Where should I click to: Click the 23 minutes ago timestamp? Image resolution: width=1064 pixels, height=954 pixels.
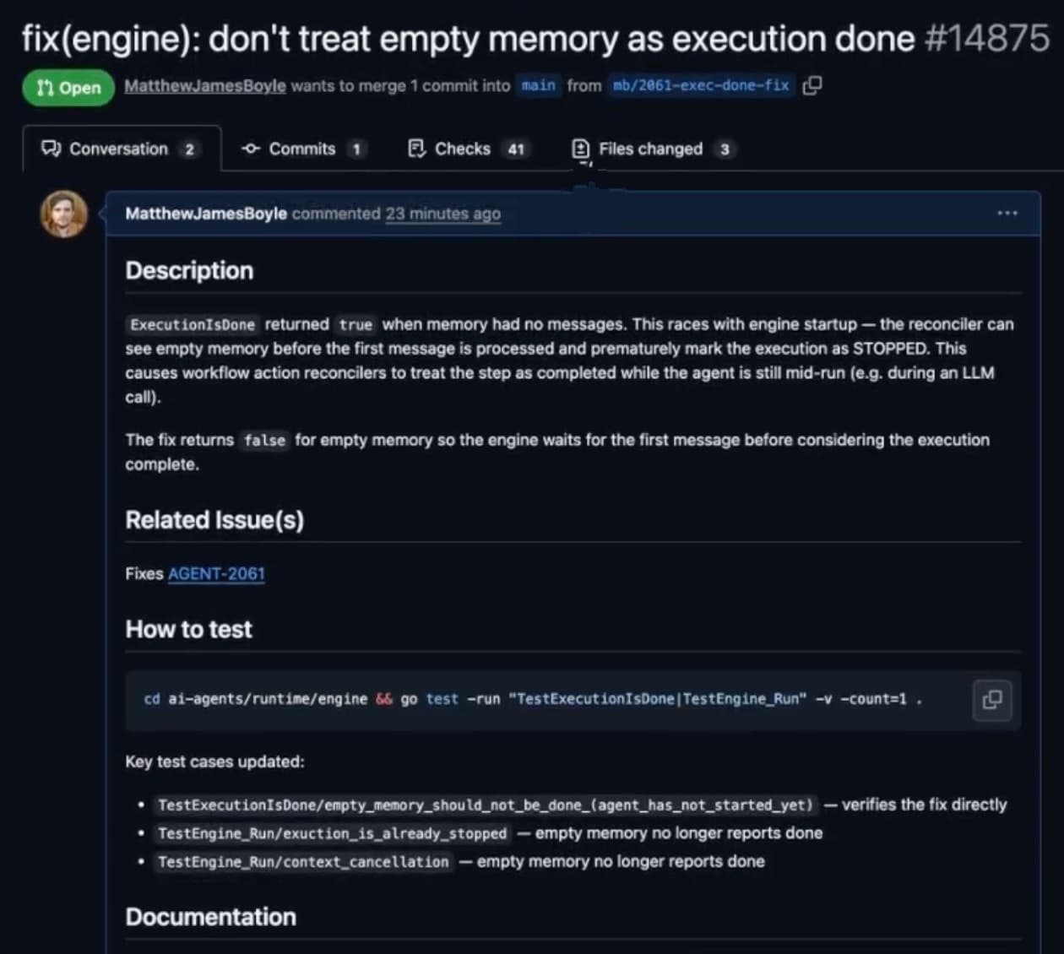tap(443, 214)
